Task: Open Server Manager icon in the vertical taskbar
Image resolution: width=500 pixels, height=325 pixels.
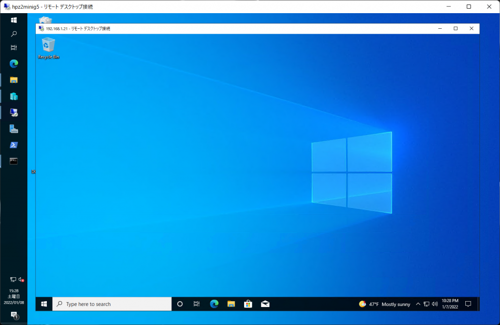Action: pyautogui.click(x=14, y=96)
